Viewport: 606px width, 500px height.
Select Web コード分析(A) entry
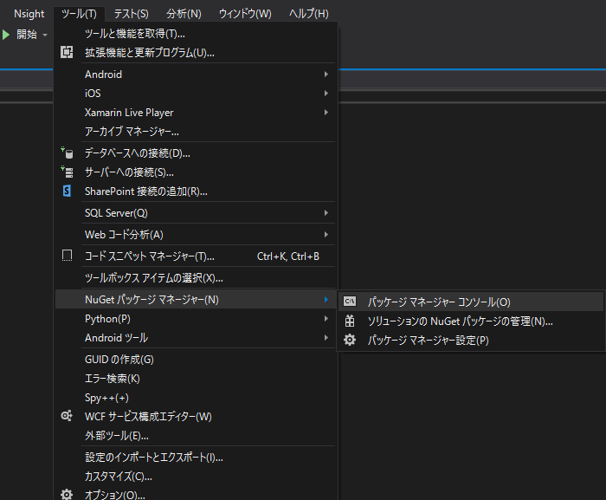coord(196,235)
